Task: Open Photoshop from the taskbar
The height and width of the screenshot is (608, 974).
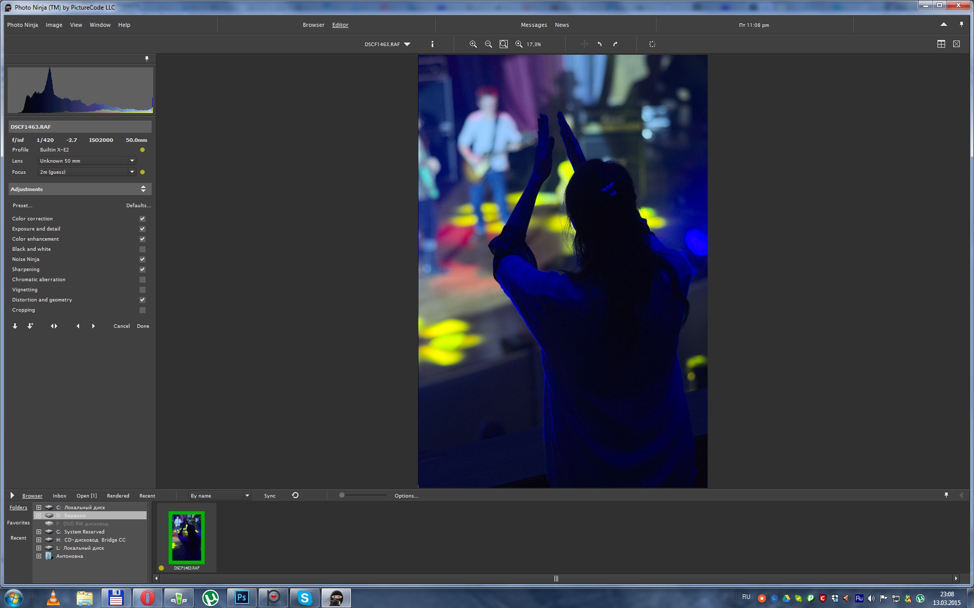Action: click(242, 598)
